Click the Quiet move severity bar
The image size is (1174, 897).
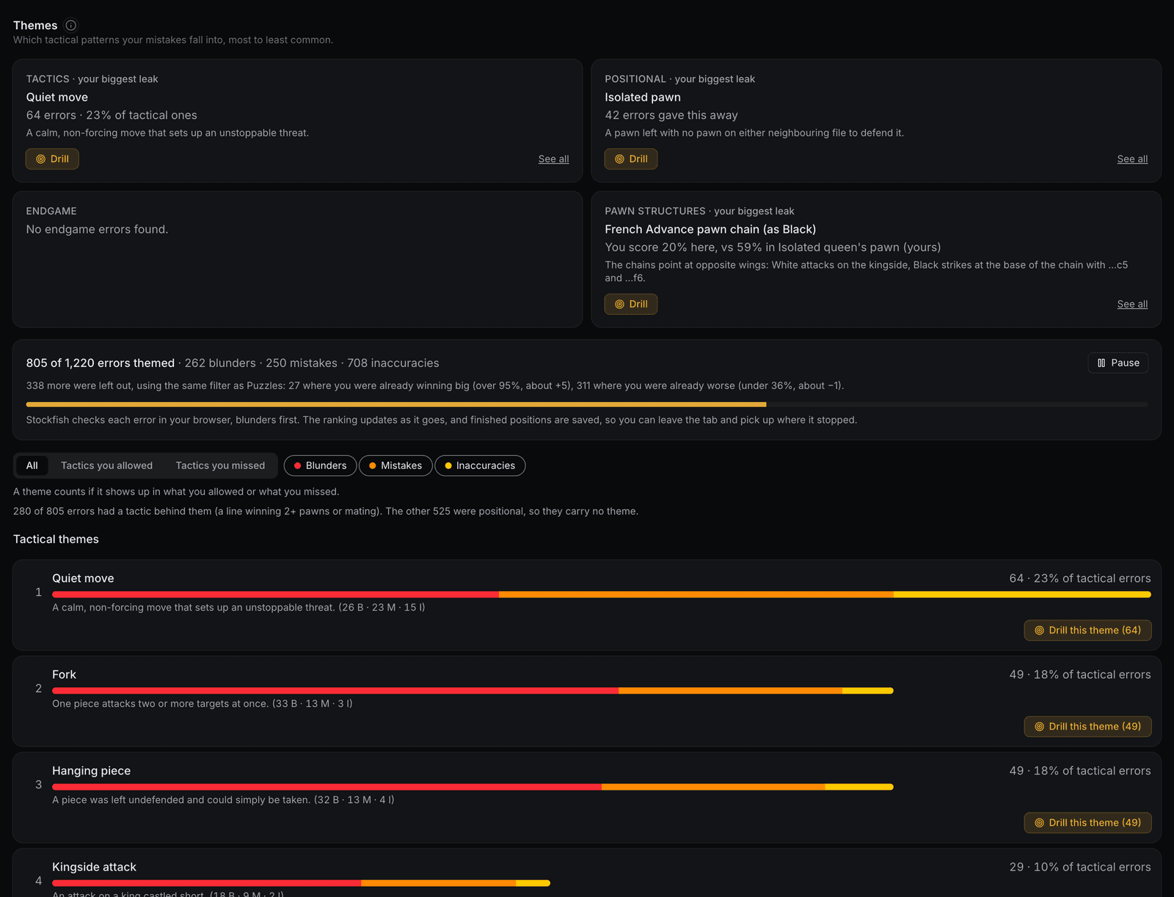click(602, 595)
